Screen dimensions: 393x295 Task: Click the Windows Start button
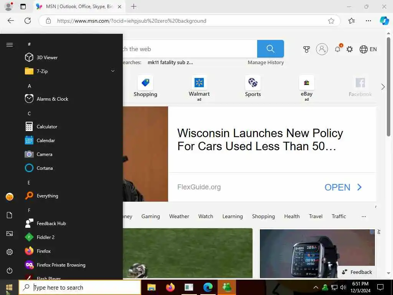[9, 287]
